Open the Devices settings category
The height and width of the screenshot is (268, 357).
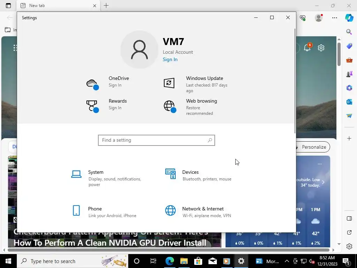click(x=198, y=175)
